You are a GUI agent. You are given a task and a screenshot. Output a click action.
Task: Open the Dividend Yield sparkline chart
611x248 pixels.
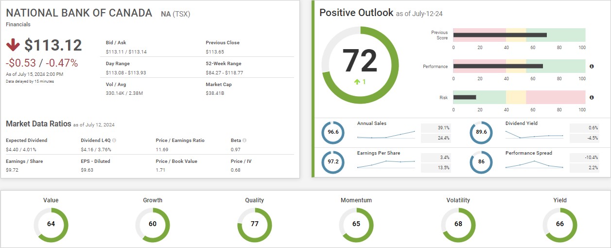pos(534,135)
